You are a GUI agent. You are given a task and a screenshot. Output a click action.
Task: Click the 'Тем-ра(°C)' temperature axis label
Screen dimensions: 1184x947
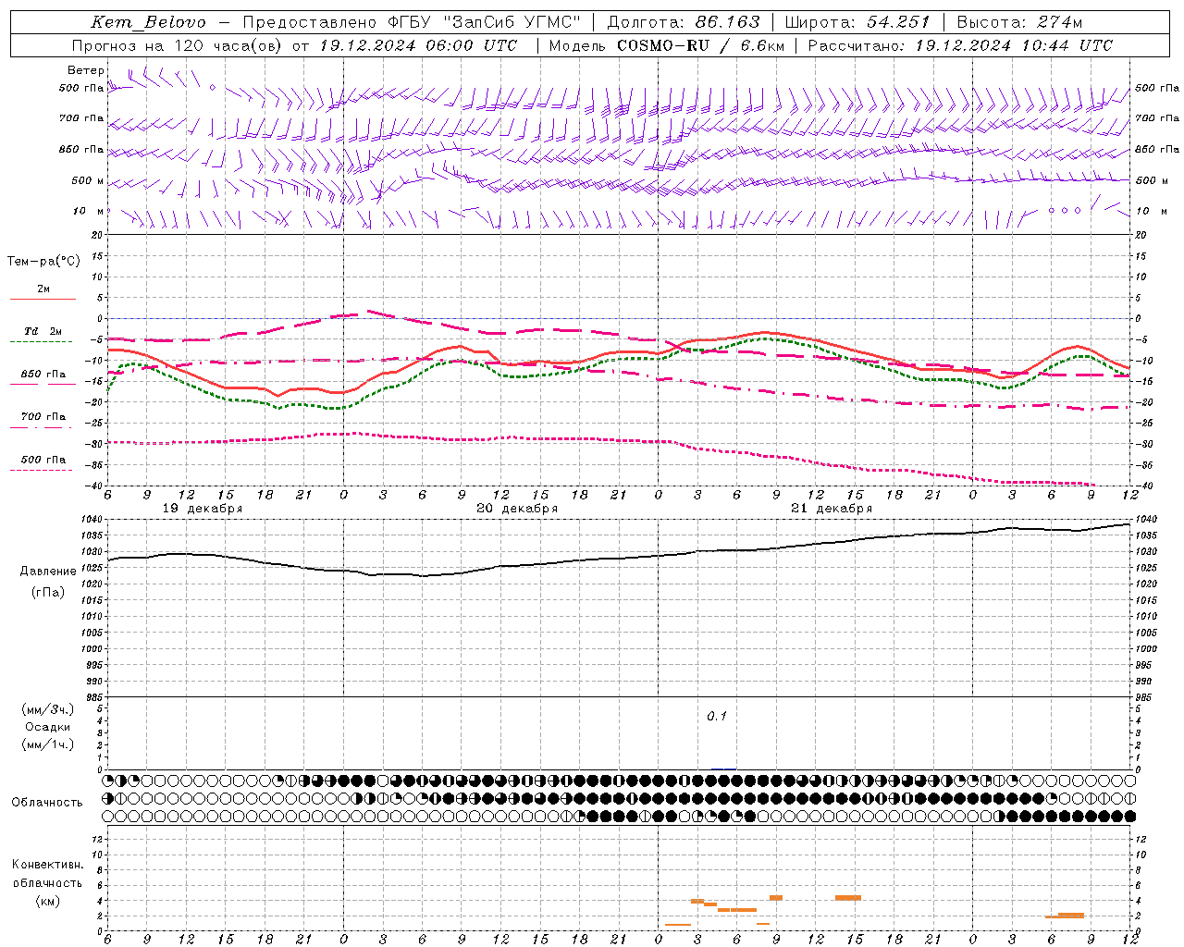(x=43, y=262)
